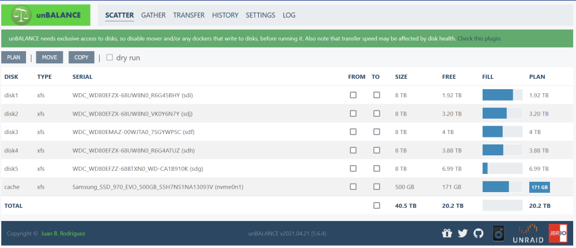Screen dimensions: 576x248
Task: Check the TO box for disk2
Action: pyautogui.click(x=377, y=113)
